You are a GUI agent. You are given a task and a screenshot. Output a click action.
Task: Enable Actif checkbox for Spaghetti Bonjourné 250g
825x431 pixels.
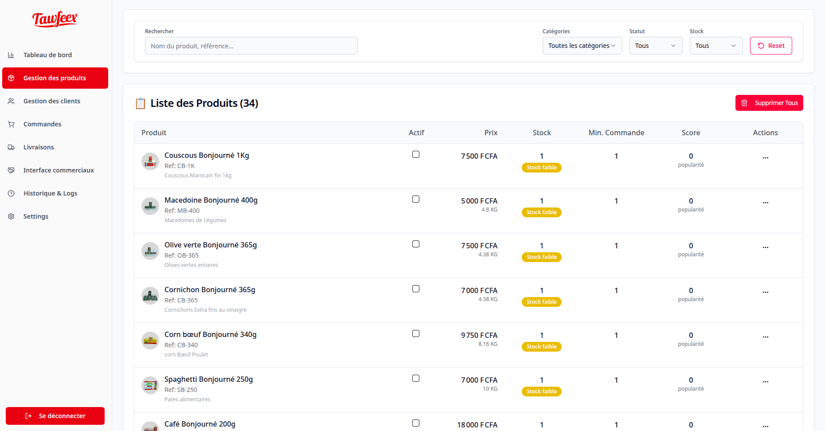416,378
